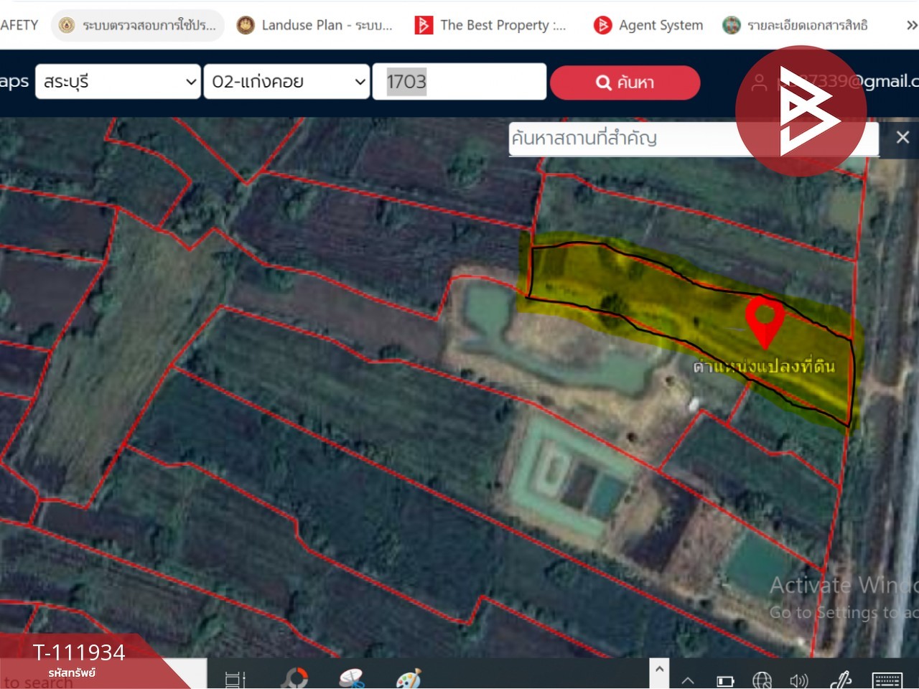Click the battery status tray icon

(725, 680)
